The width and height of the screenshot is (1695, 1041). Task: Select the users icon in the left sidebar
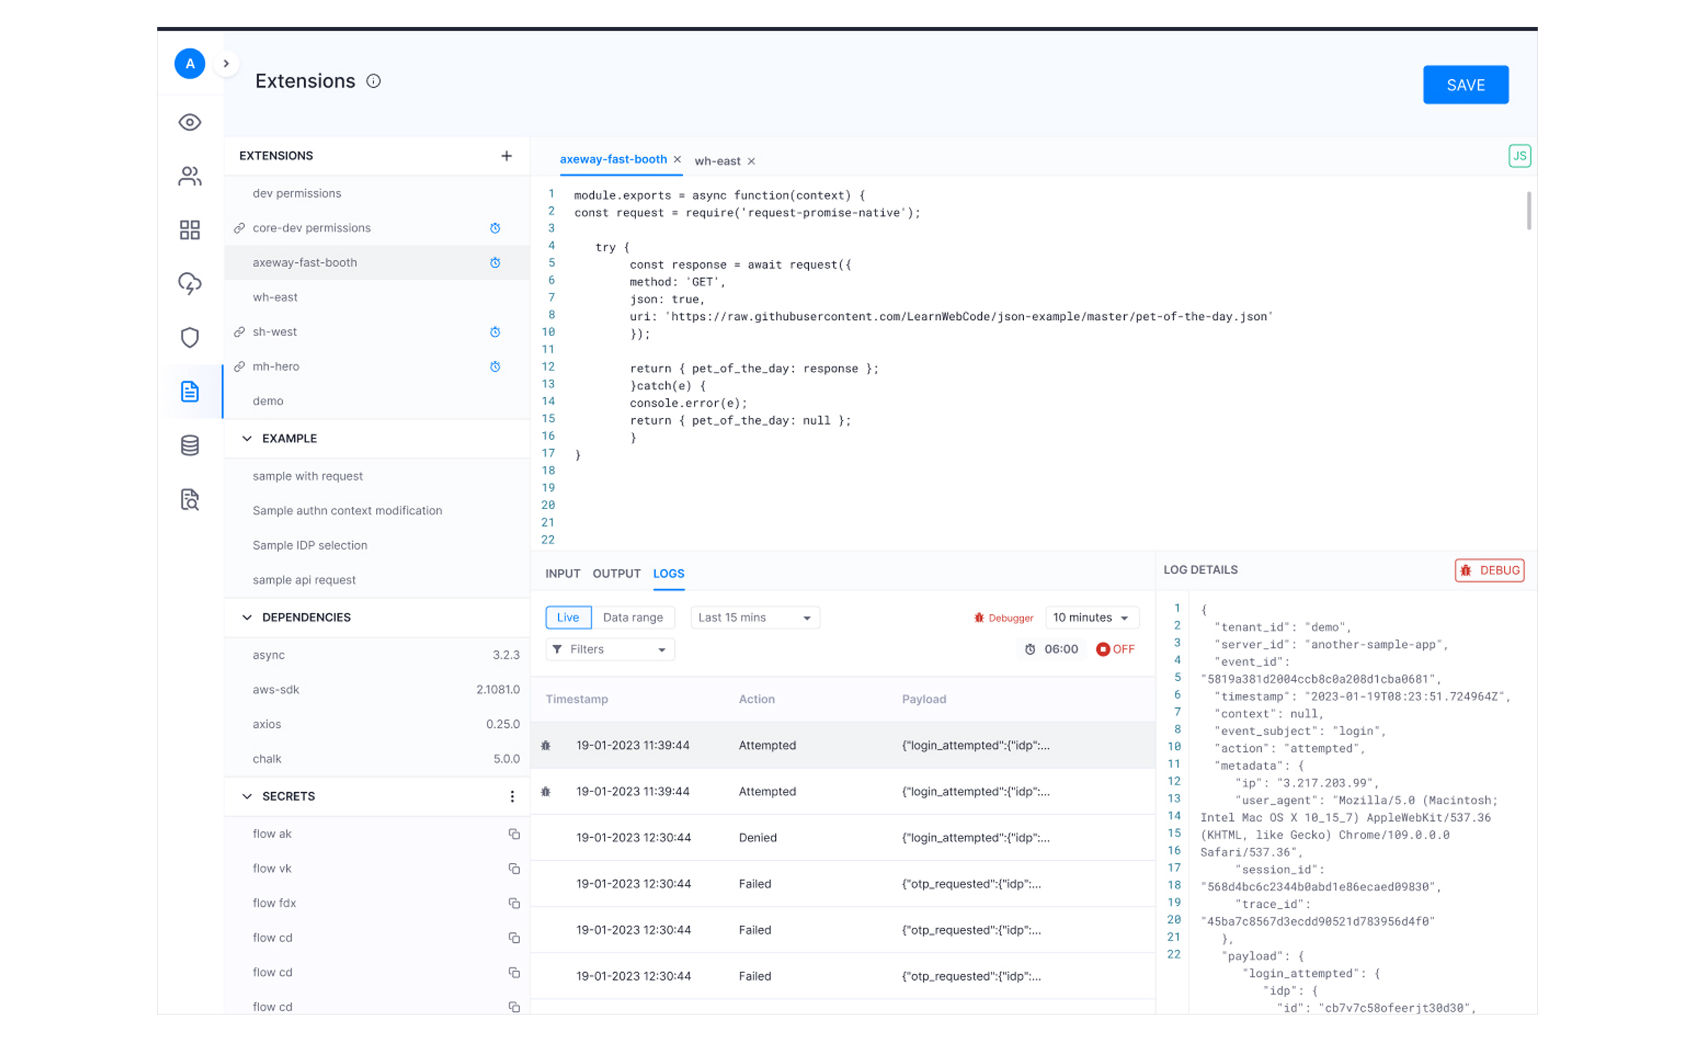[x=189, y=176]
